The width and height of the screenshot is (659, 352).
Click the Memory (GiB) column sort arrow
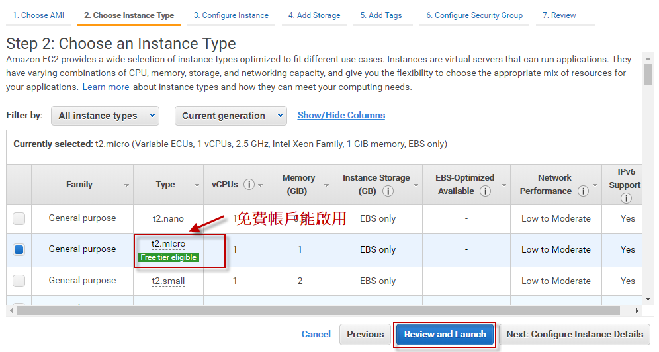[x=326, y=185]
